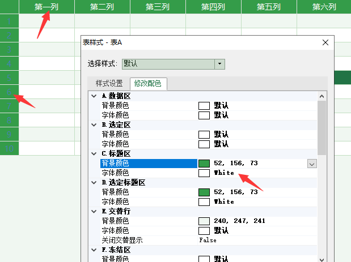351x262 pixels.
Task: Click the False value of 关闭交替显示
Action: pos(208,240)
